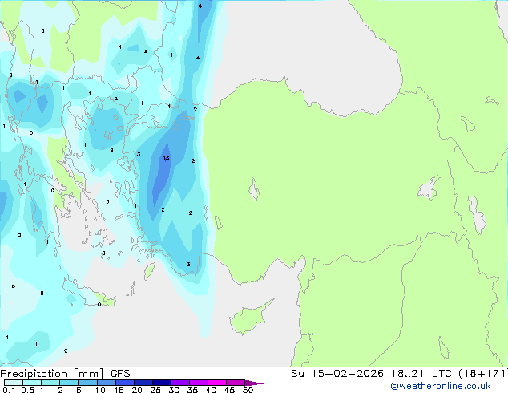
Task: Pick the legend color between 0.1 and 0.5
Action: click(14, 383)
